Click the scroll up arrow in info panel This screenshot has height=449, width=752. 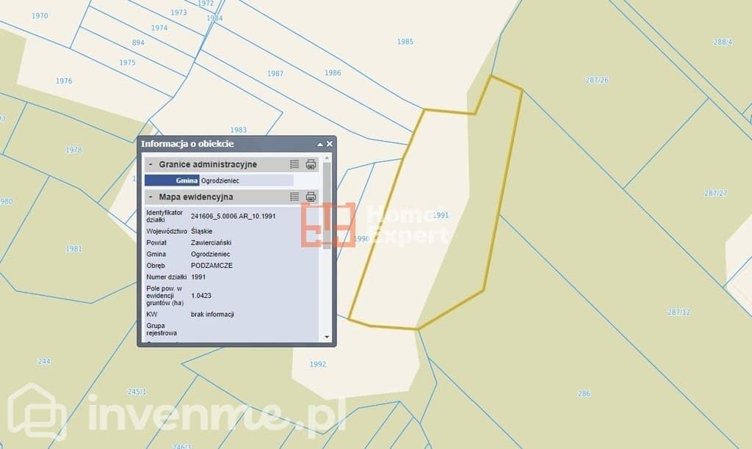tap(327, 158)
